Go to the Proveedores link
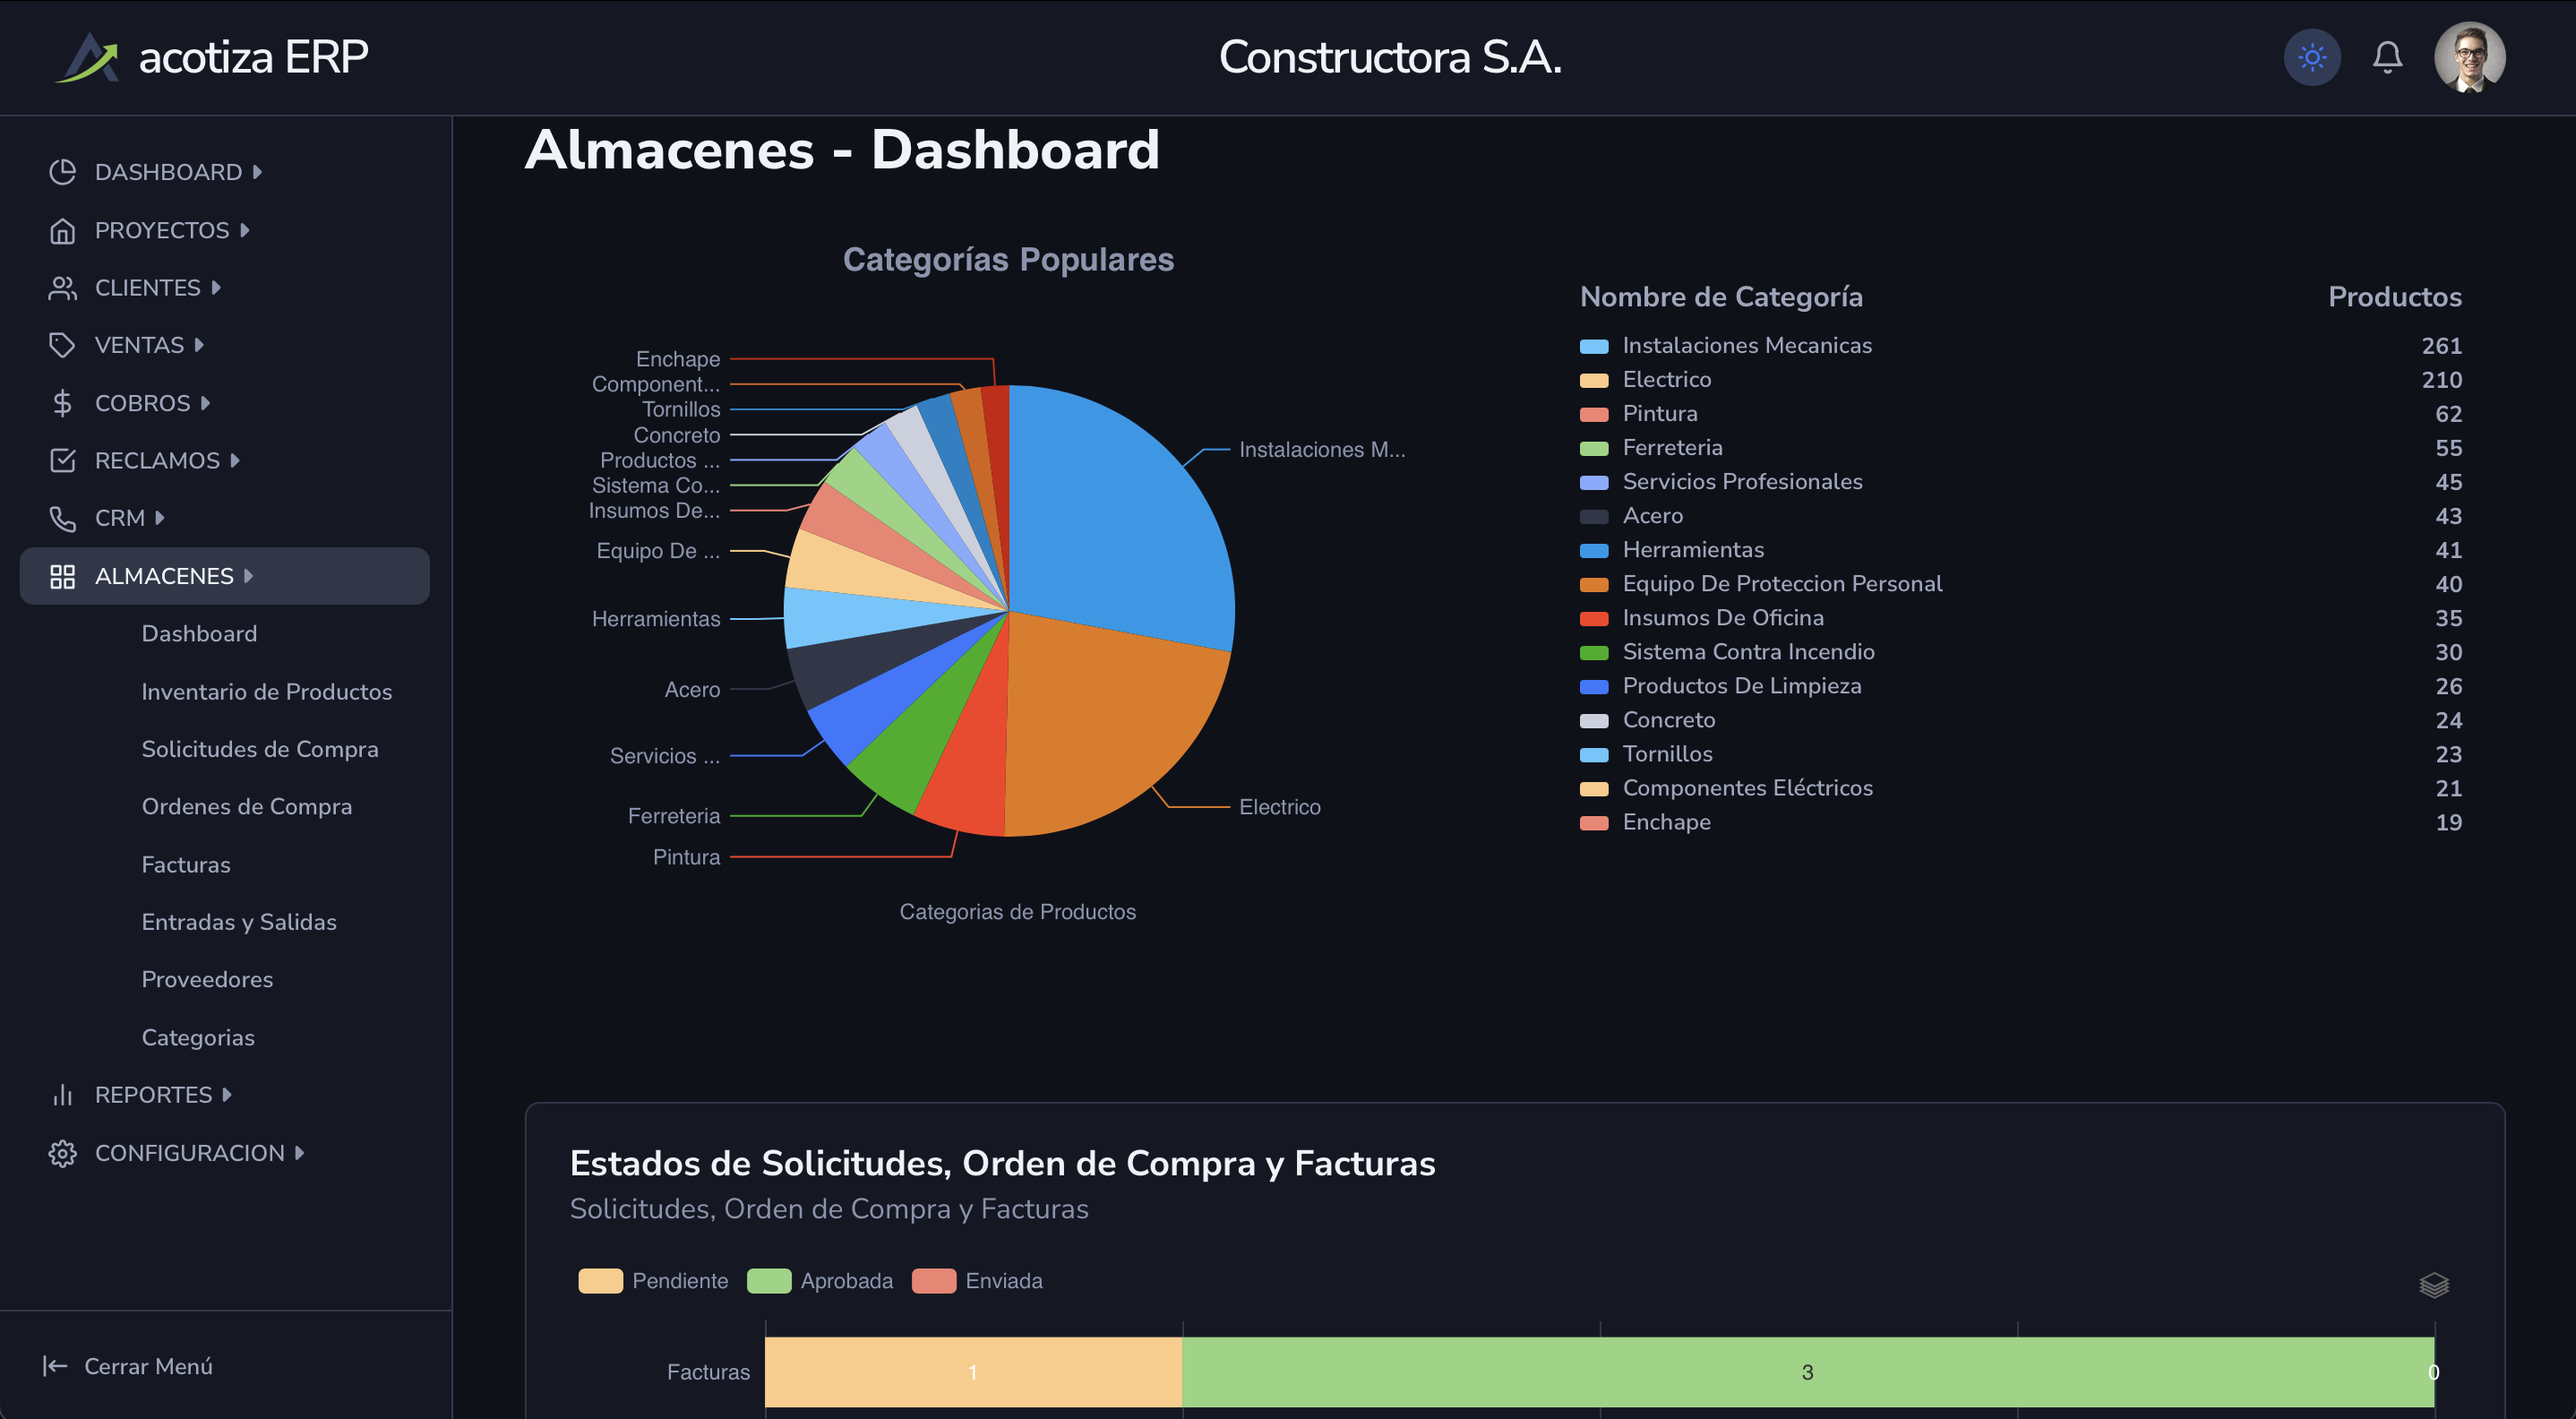Viewport: 2576px width, 1419px height. pyautogui.click(x=207, y=980)
